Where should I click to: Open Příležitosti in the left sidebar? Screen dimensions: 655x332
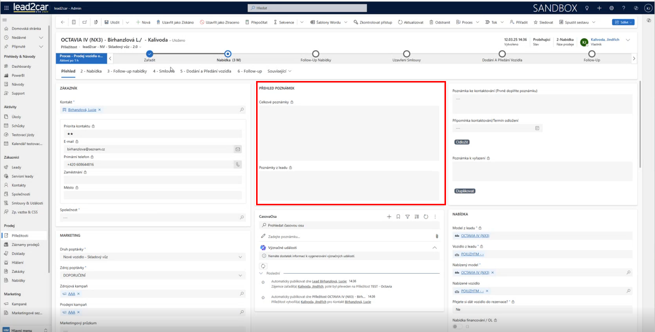[x=20, y=236]
